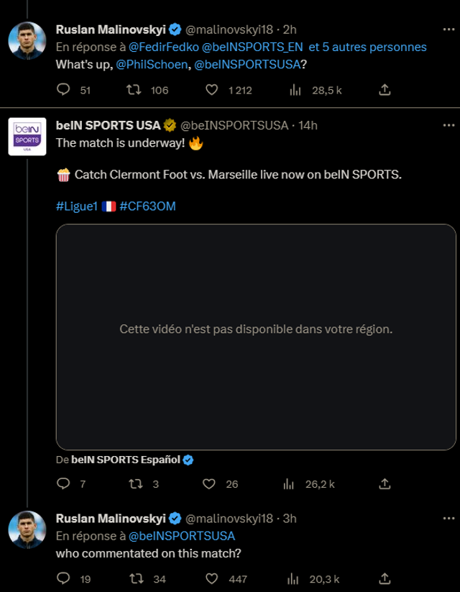The width and height of the screenshot is (460, 592).
Task: Retweet the beIN SPORTS USA tweet
Action: 133,484
